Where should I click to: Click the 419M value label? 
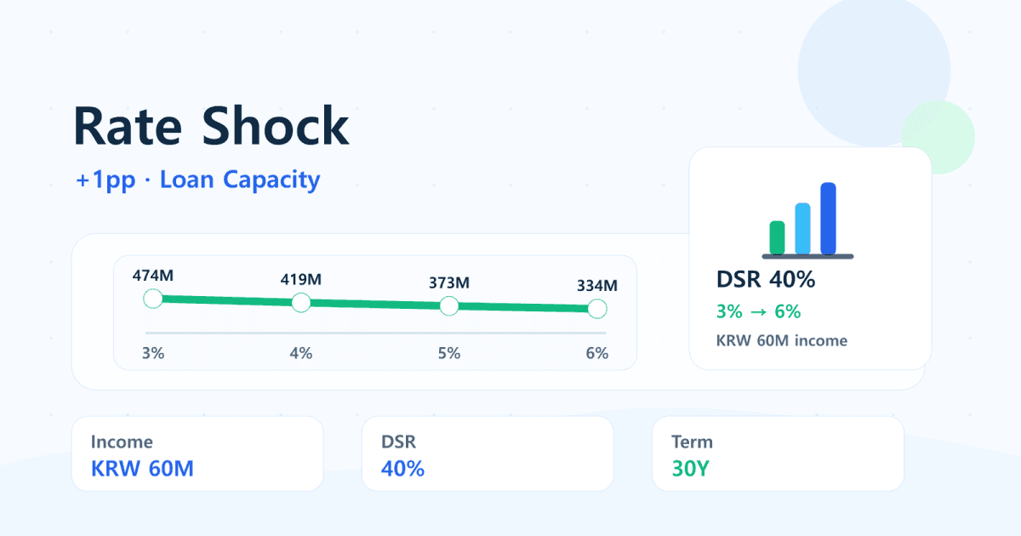(301, 279)
